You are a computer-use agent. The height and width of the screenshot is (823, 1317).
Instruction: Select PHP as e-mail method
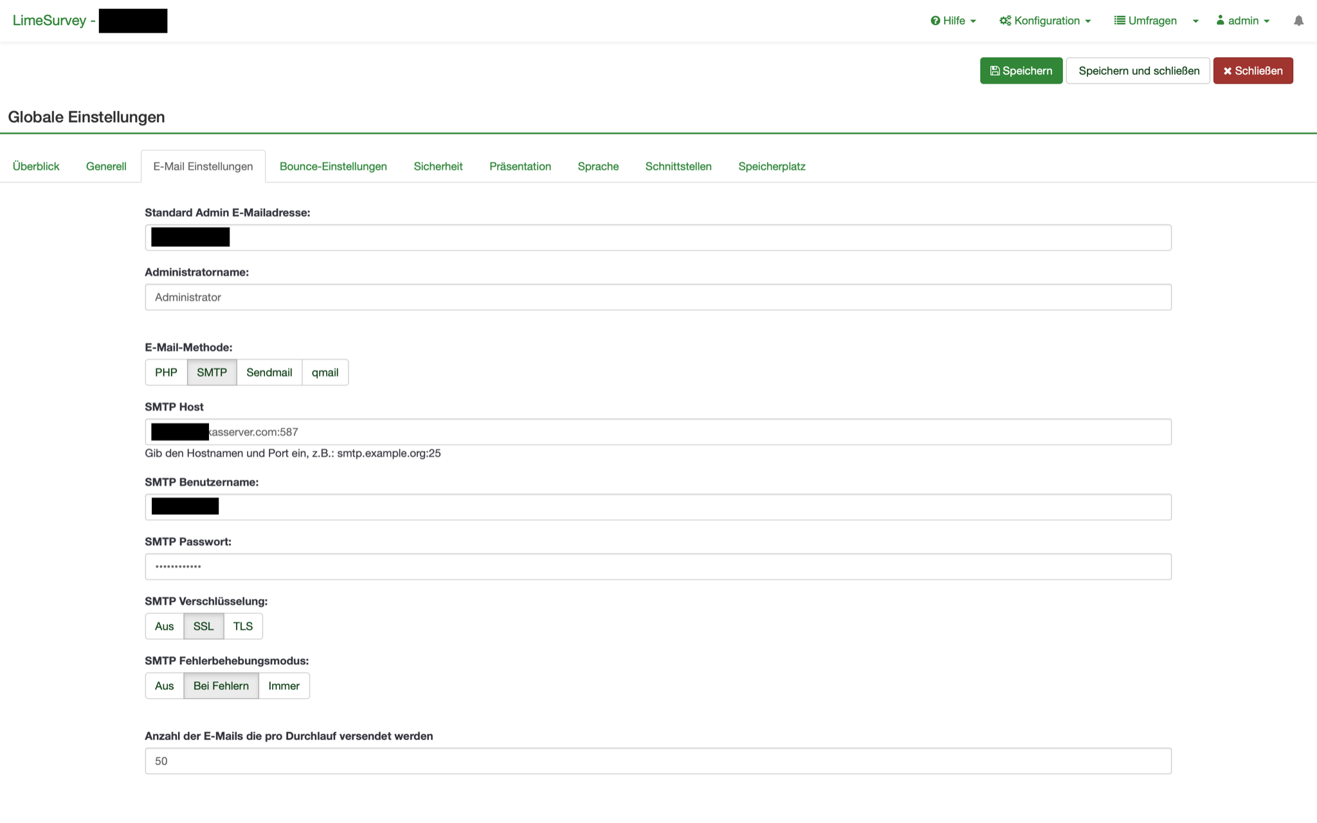166,372
